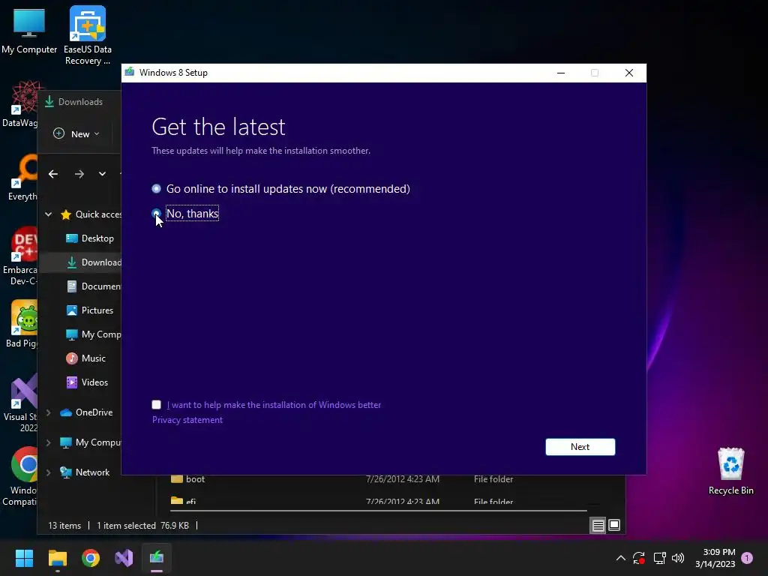Open volume control tray icon
The image size is (768, 576).
coord(678,558)
